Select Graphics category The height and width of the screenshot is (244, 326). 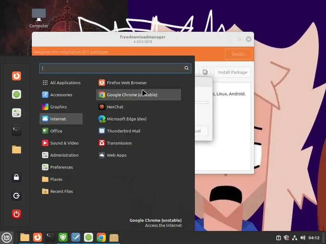61,107
